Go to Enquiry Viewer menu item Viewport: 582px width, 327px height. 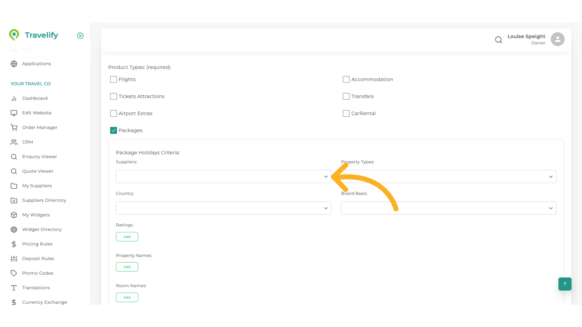point(39,157)
